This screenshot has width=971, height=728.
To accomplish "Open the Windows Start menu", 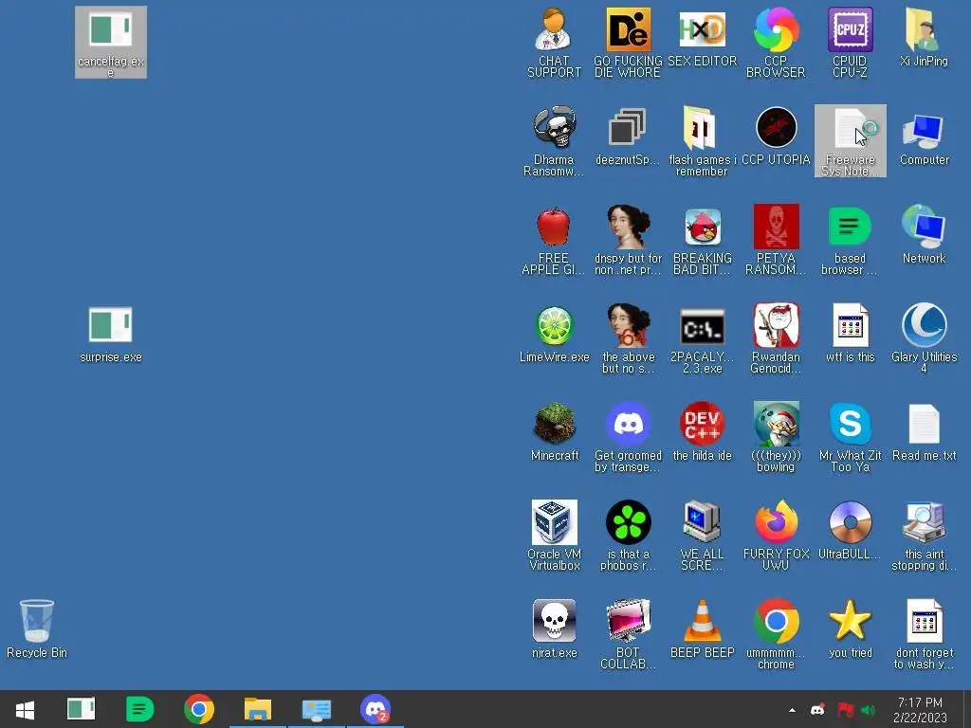I will [25, 709].
